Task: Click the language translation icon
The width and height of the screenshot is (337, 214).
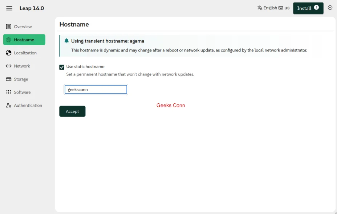Action: pos(260,8)
